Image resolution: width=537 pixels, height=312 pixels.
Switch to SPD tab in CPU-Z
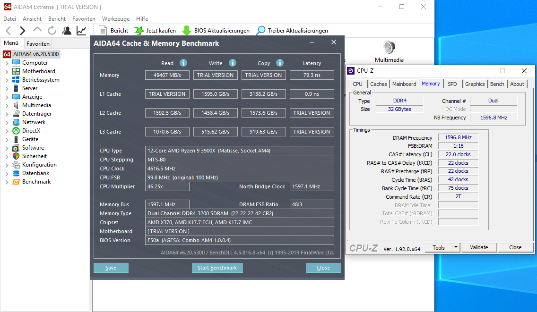452,84
